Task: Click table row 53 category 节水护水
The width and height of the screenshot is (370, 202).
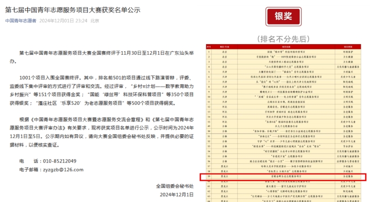Action: [348, 146]
